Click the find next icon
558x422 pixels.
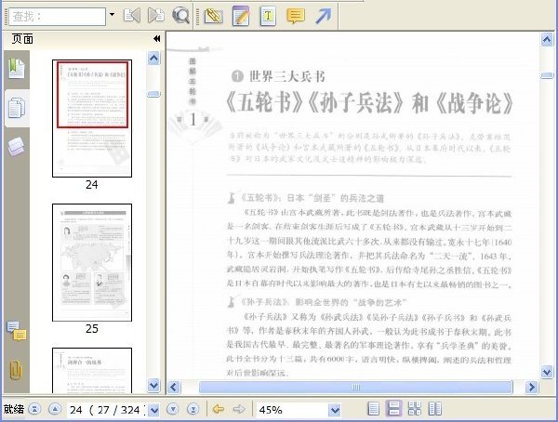156,16
